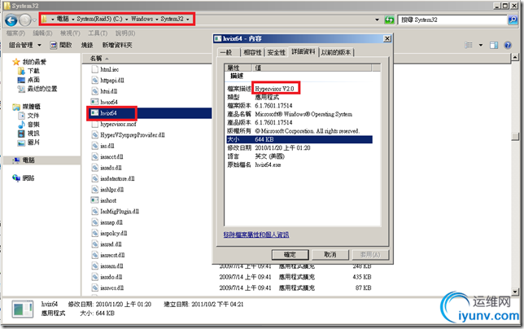Open 檢視(V) menu
This screenshot has width=524, height=329.
tap(70, 33)
